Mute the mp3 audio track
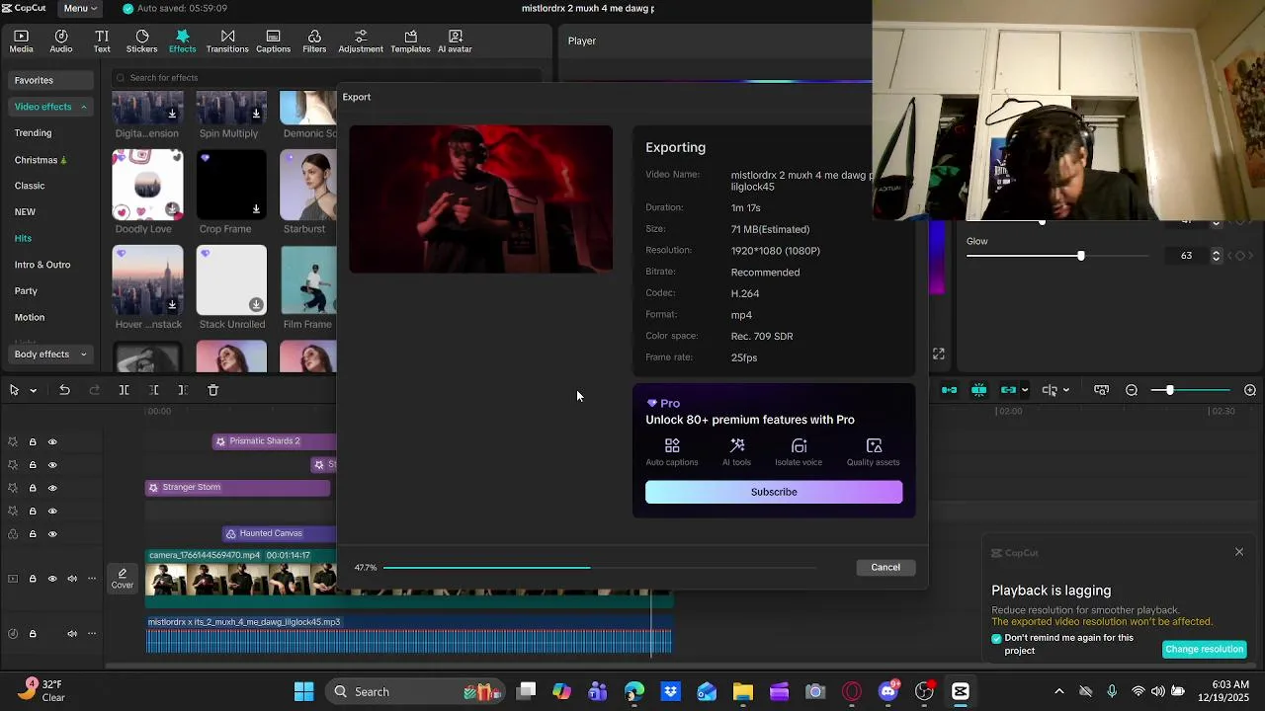The image size is (1265, 711). pyautogui.click(x=72, y=634)
